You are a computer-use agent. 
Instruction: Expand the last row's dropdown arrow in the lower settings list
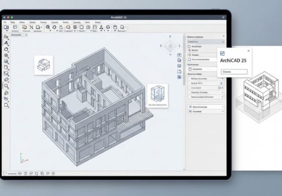pyautogui.click(x=222, y=97)
